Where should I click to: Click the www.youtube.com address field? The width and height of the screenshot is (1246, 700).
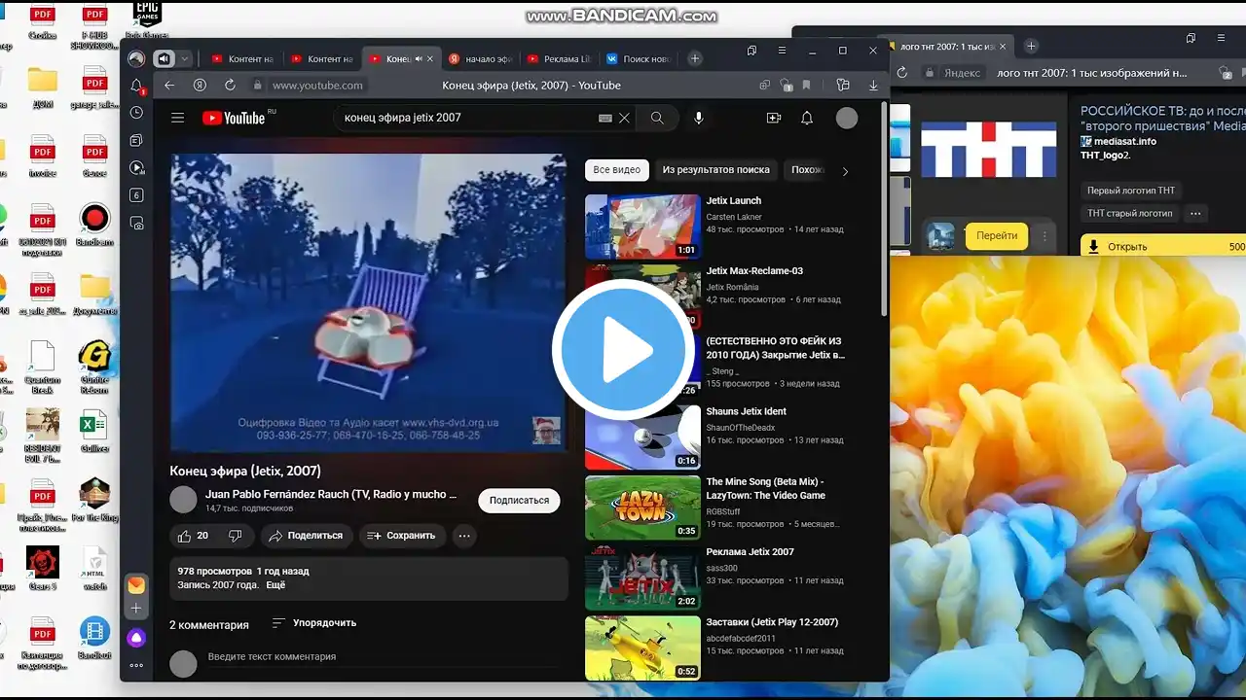click(317, 86)
